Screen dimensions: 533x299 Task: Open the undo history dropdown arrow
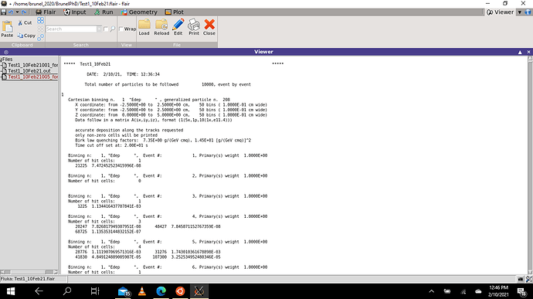pos(17,12)
